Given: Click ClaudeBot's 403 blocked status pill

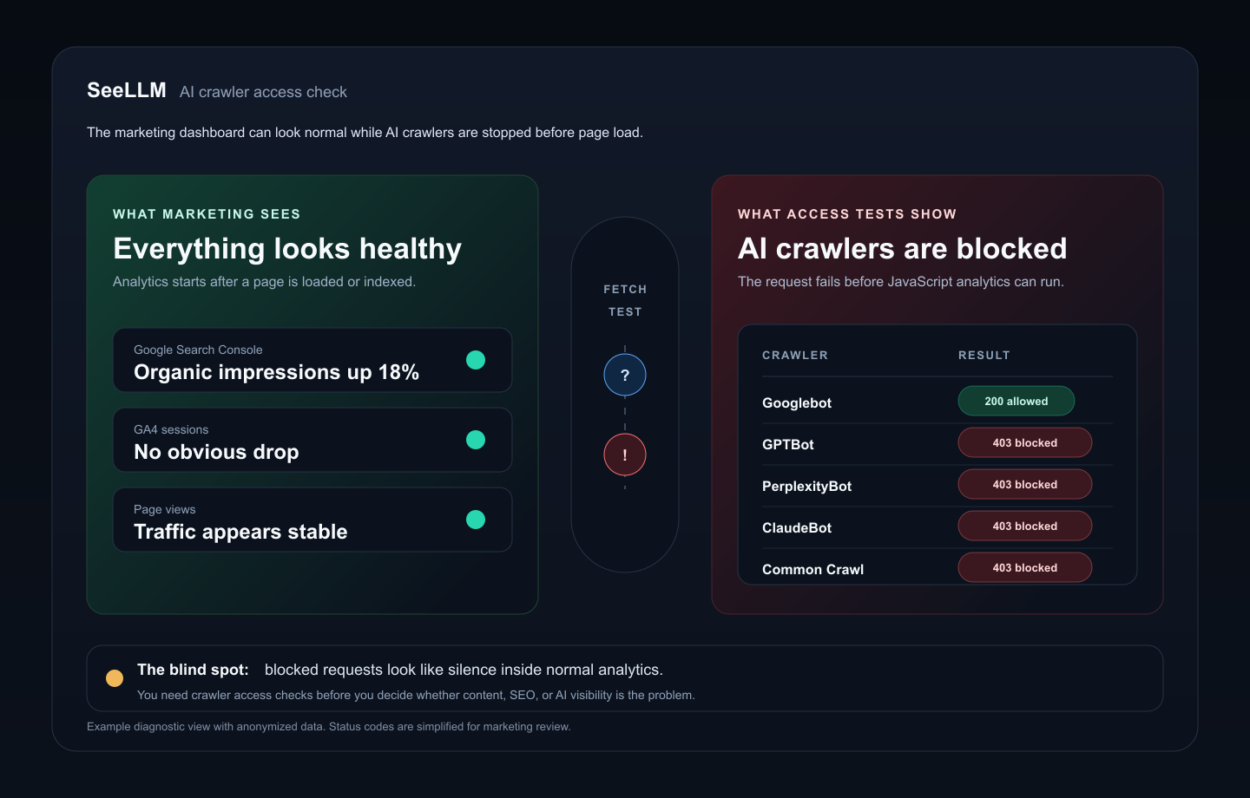Looking at the screenshot, I should pyautogui.click(x=1025, y=526).
